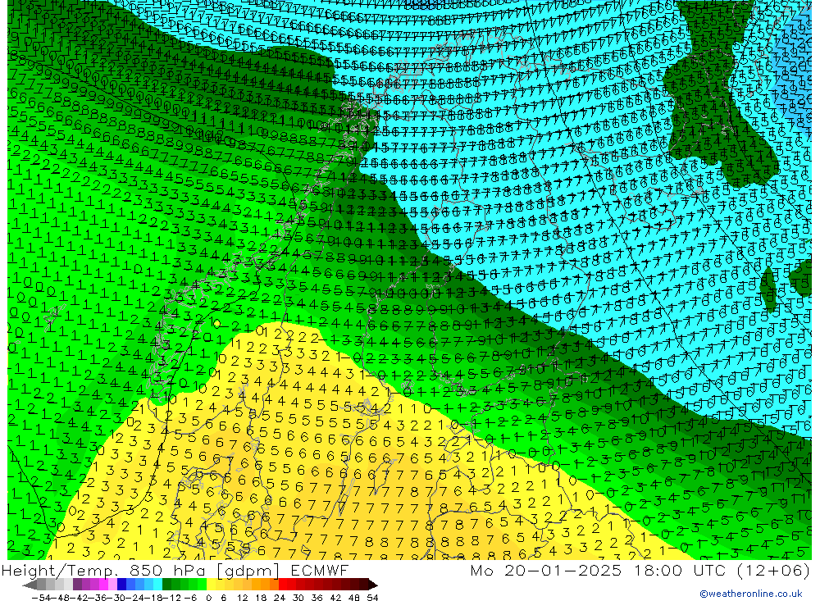
Task: Click the 24 scale label
Action: click(280, 598)
